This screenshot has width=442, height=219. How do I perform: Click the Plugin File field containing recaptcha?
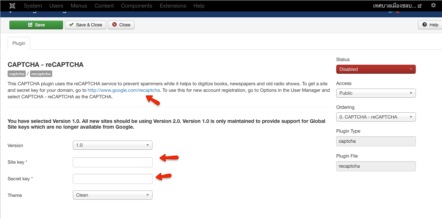point(376,166)
